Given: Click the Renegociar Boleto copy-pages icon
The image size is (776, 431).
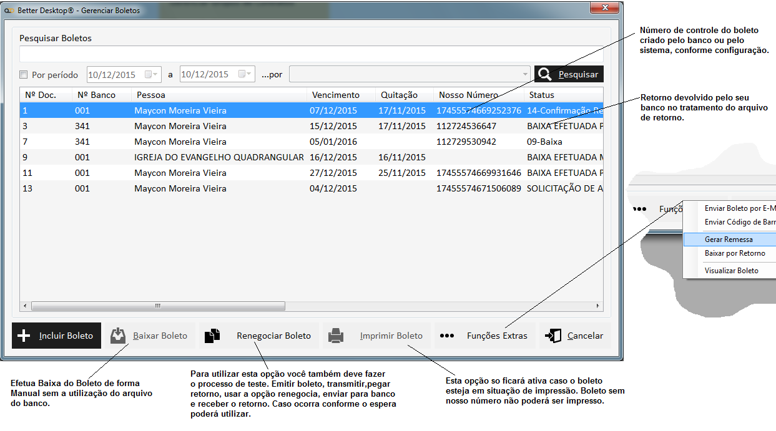Looking at the screenshot, I should click(213, 336).
